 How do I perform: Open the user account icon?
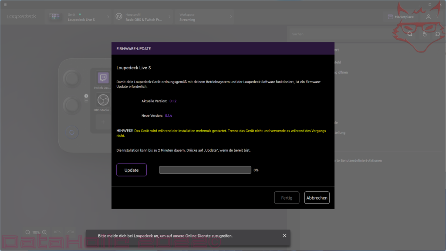(429, 17)
